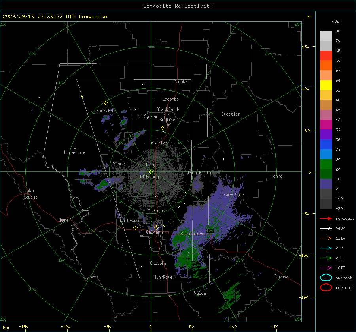Click the green 22JP arrow icon
This screenshot has width=356, height=332.
(326, 258)
